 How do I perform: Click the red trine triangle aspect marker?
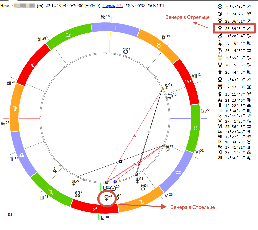[134, 136]
